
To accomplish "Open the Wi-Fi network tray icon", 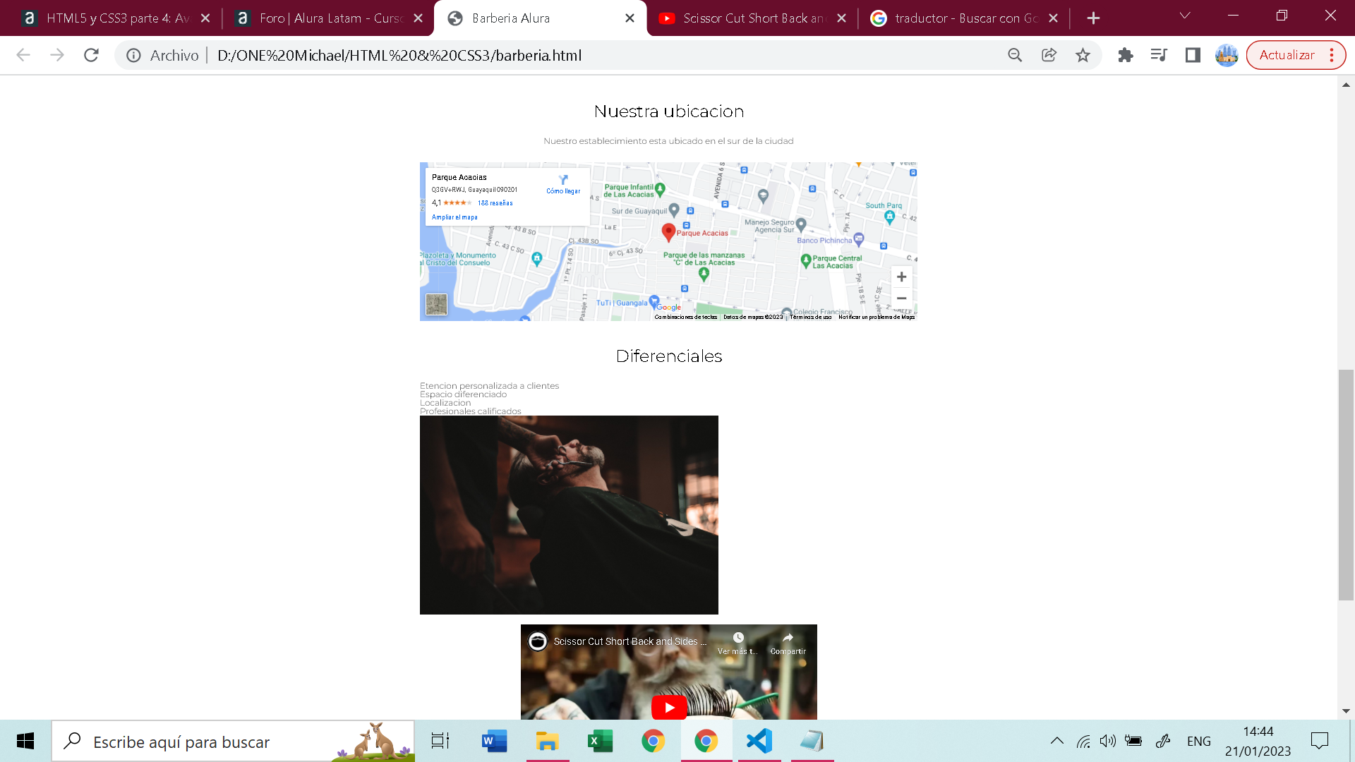I will (1083, 741).
